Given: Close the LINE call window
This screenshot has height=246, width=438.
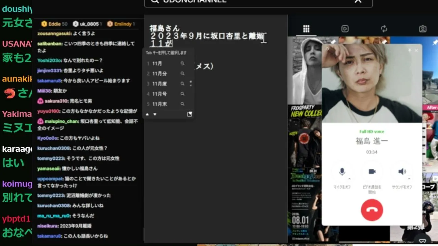Looking at the screenshot, I should [x=416, y=50].
